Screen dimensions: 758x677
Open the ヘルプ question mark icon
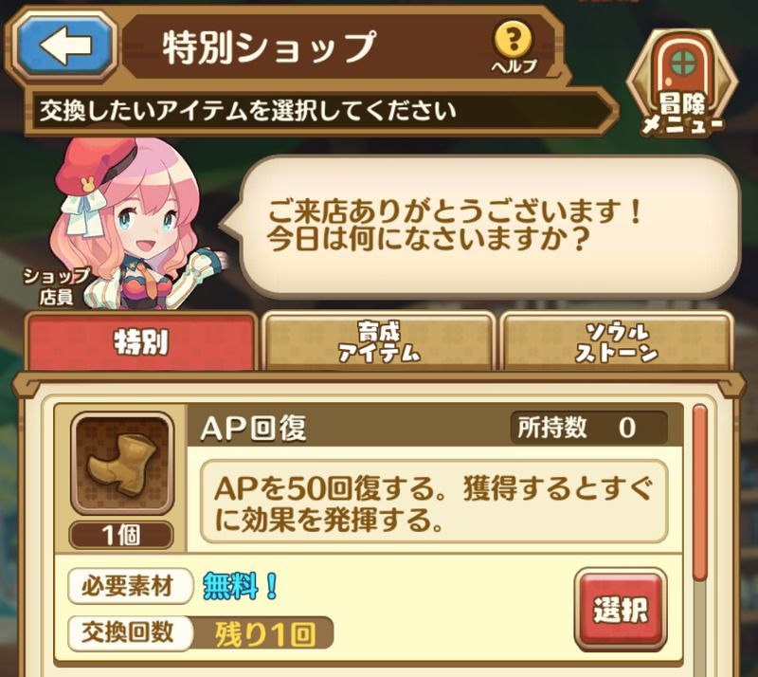pos(514,47)
